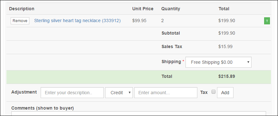The width and height of the screenshot is (278, 116).
Task: Open the Free Shipping $0.00 dropdown
Action: pyautogui.click(x=218, y=62)
